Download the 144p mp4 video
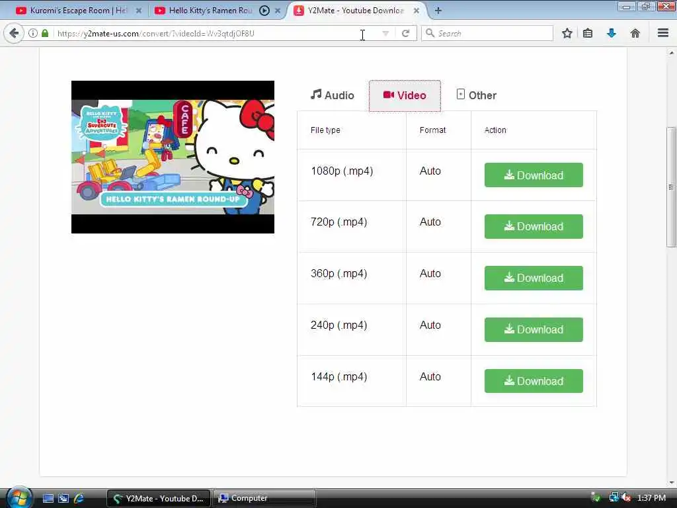The image size is (677, 508). 534,381
